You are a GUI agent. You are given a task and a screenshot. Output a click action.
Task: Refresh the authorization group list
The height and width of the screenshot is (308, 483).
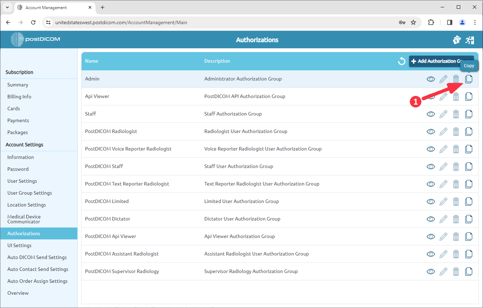[401, 61]
